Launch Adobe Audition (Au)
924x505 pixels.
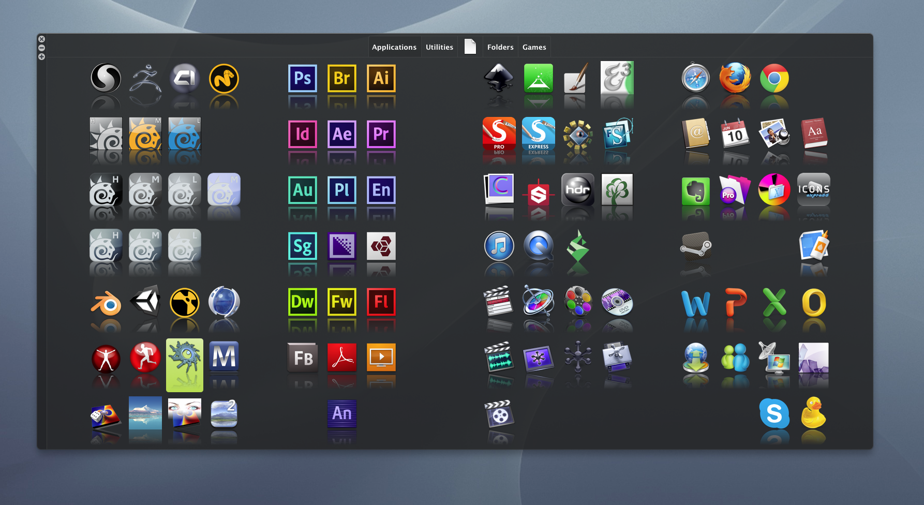tap(303, 190)
